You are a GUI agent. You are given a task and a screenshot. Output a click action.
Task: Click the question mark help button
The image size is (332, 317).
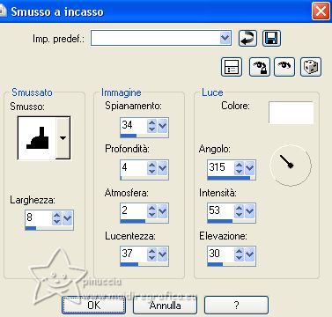pos(236,306)
